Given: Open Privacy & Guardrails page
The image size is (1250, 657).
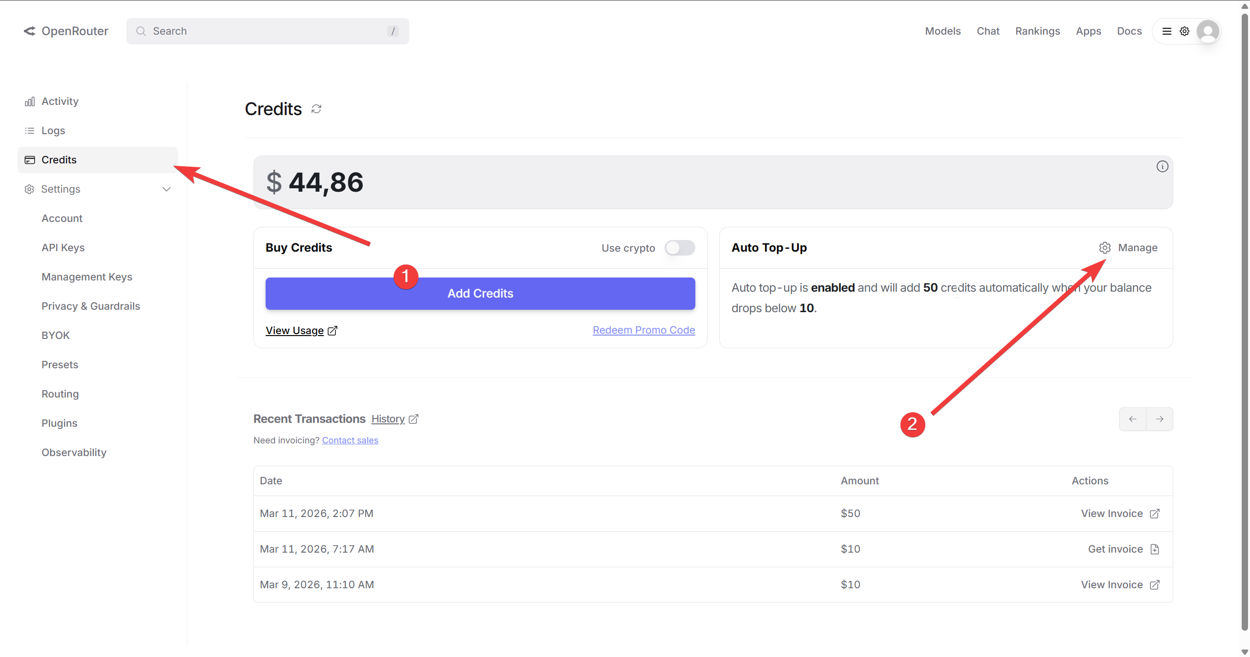Looking at the screenshot, I should [91, 306].
